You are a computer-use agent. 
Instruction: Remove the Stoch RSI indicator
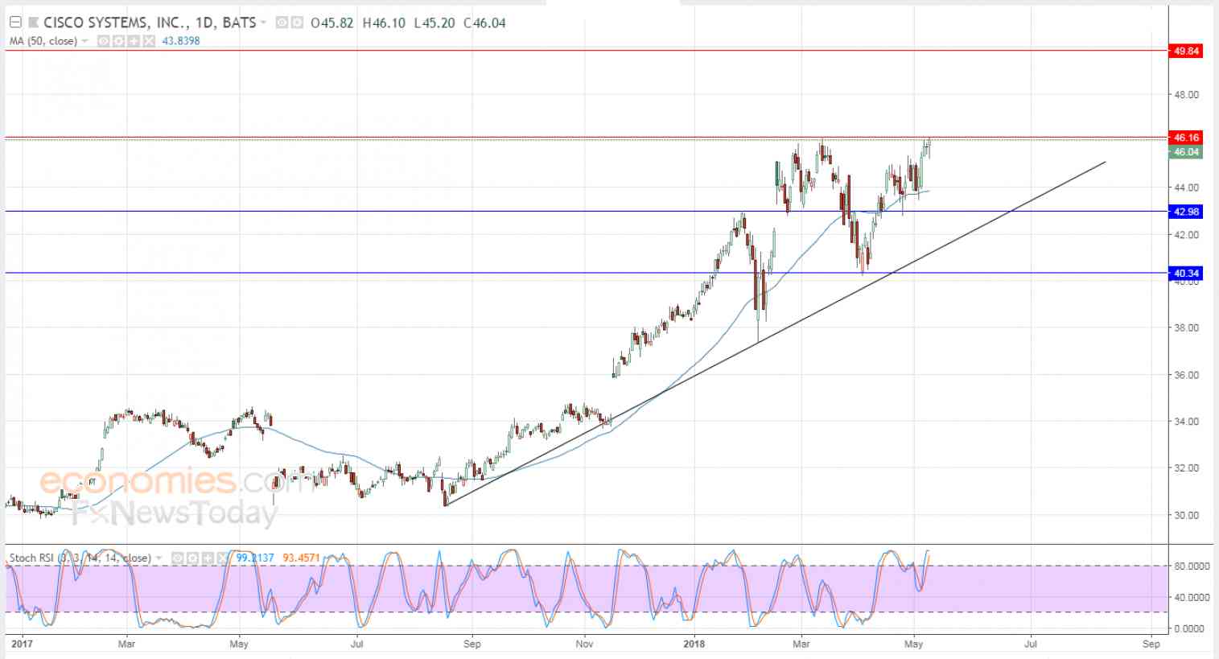[x=221, y=558]
